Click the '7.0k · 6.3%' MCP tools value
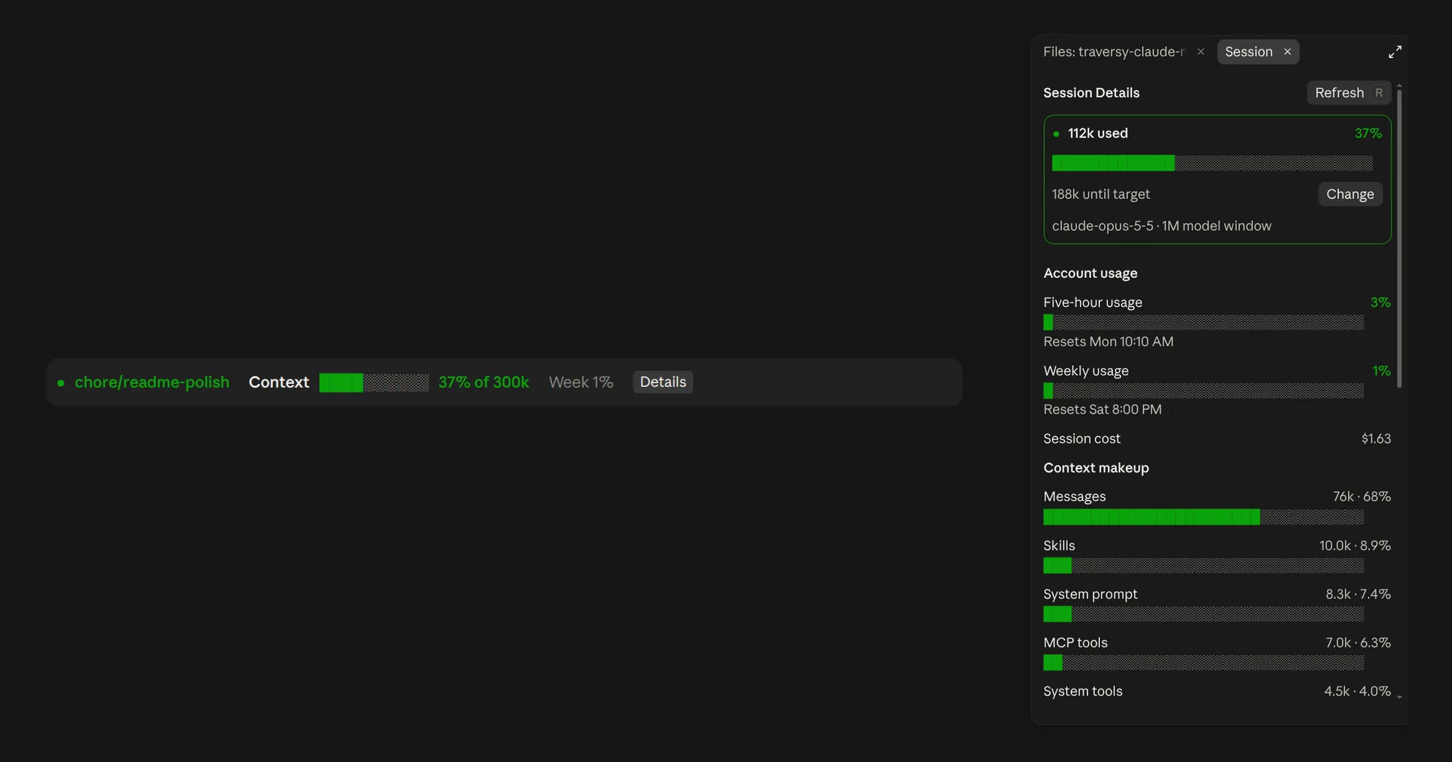Screen dimensions: 1452x762 click(x=1358, y=642)
